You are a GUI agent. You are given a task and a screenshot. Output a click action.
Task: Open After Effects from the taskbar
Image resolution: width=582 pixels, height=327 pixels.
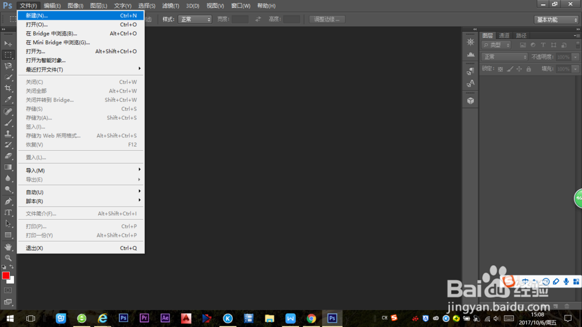point(165,318)
